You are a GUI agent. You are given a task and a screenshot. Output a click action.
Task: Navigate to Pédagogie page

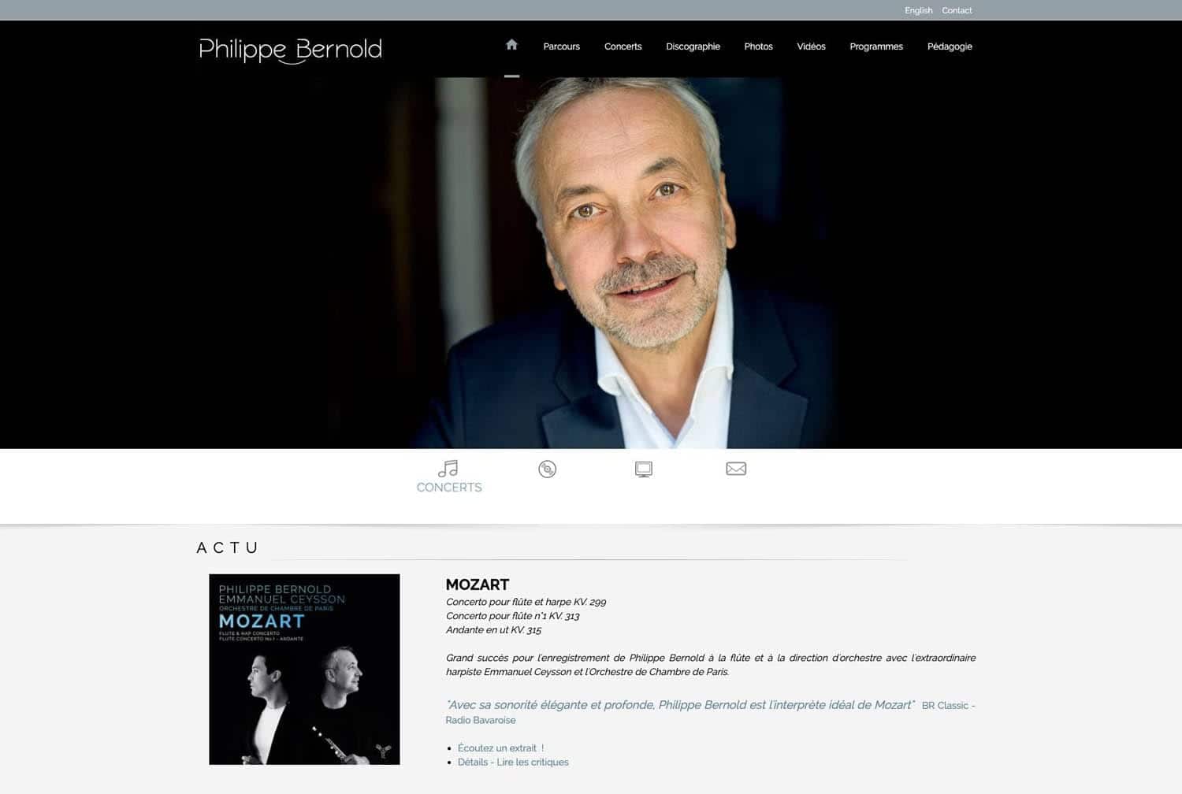coord(950,46)
